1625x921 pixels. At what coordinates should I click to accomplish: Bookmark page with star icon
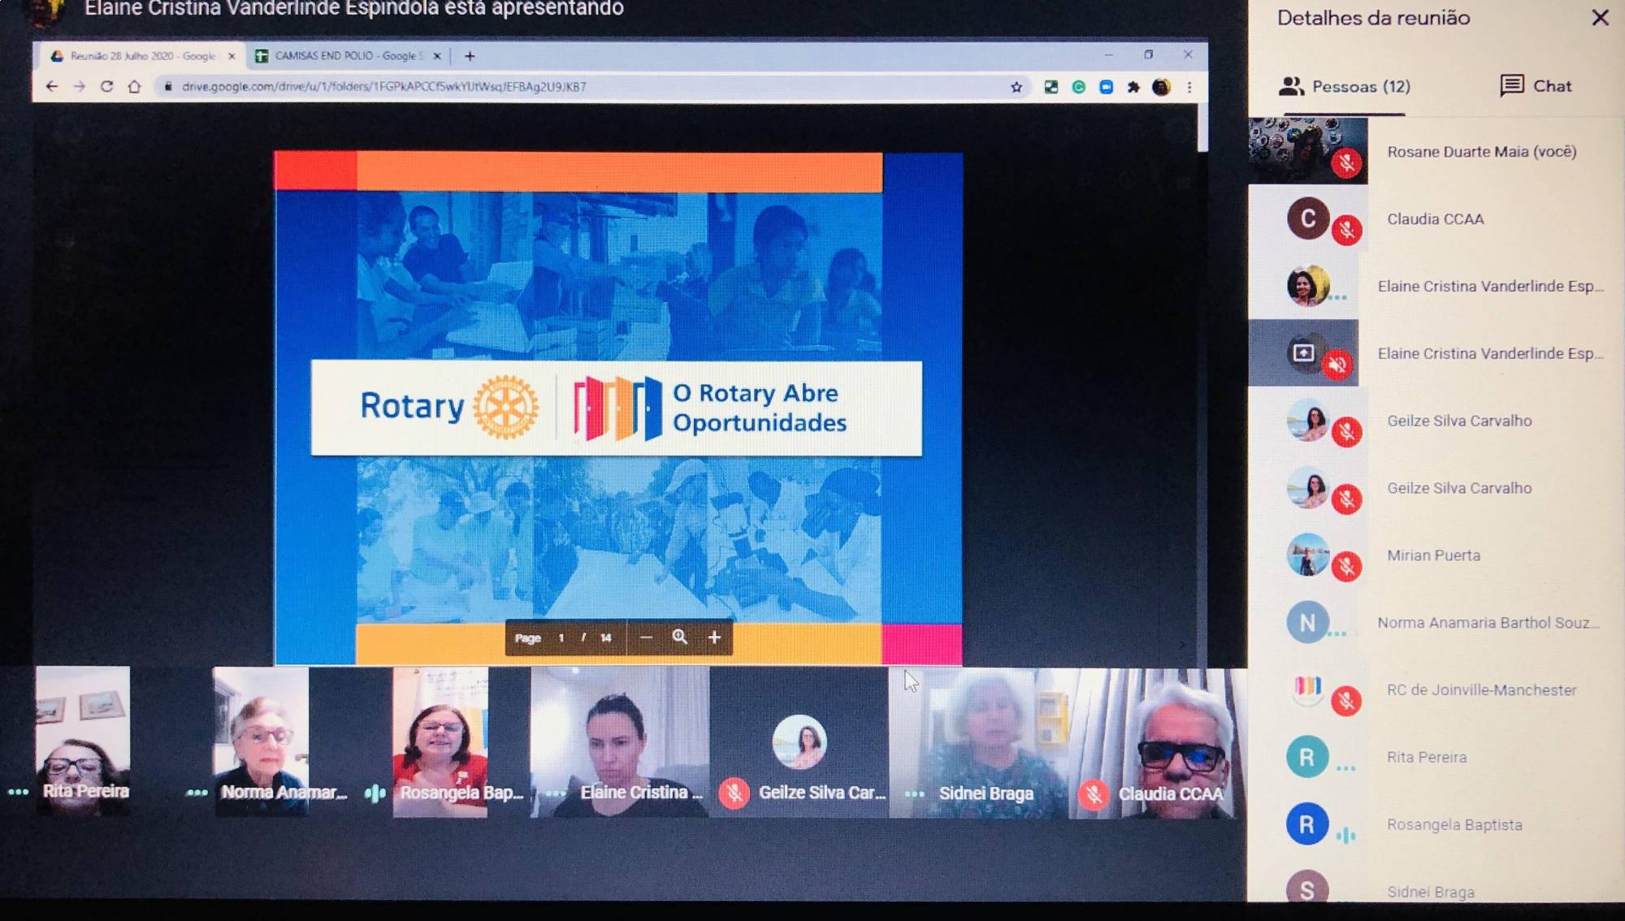(1016, 87)
